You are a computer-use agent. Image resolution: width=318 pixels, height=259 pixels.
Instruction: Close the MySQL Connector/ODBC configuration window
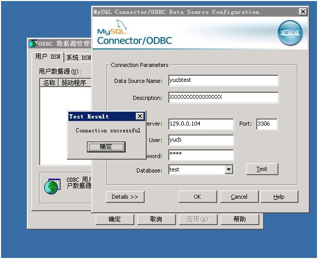click(x=303, y=12)
